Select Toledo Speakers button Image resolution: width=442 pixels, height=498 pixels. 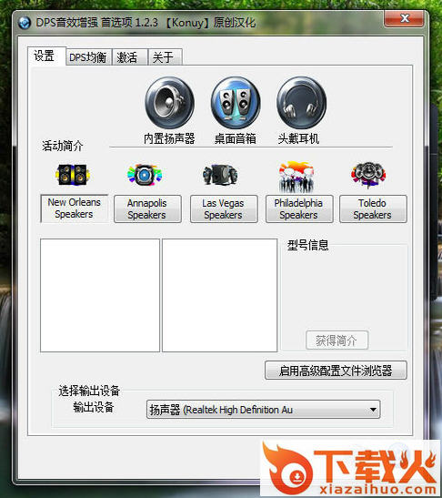373,209
